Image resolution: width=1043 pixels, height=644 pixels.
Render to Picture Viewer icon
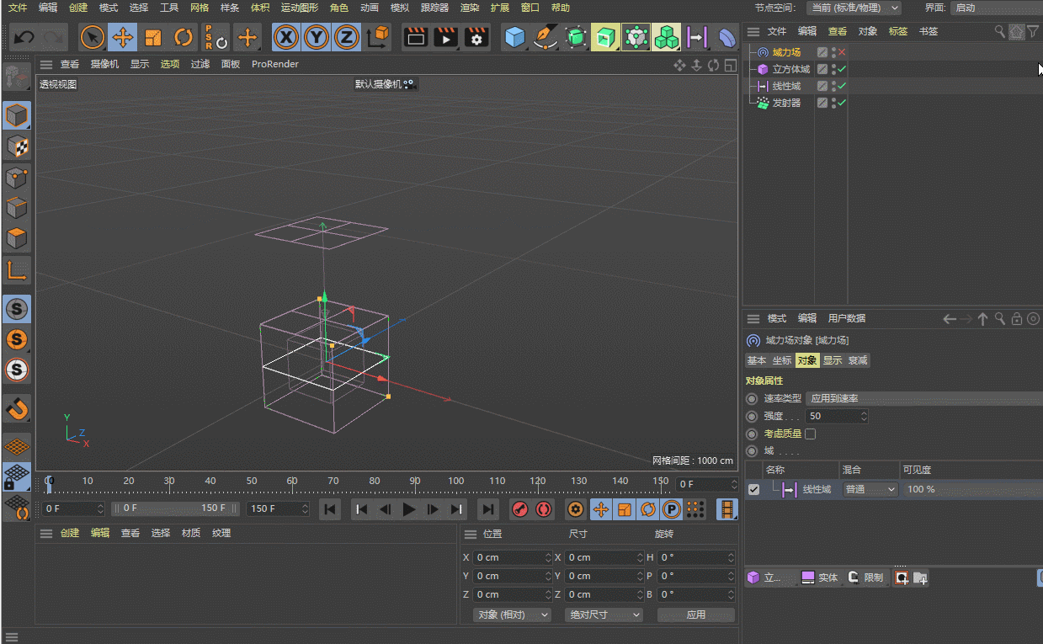446,38
